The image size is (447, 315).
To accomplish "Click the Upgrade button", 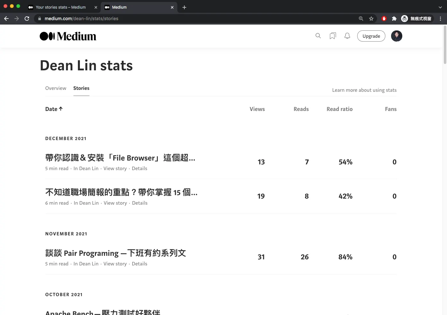I will tap(371, 36).
